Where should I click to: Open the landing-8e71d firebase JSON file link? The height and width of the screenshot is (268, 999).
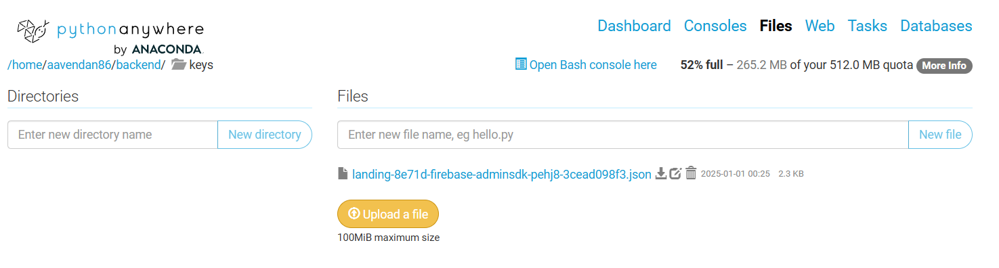pos(502,174)
